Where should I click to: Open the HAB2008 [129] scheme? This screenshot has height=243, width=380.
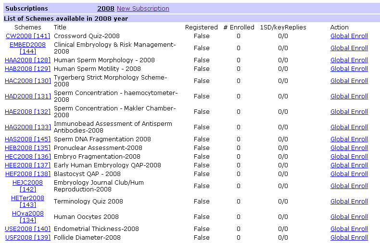coord(27,69)
